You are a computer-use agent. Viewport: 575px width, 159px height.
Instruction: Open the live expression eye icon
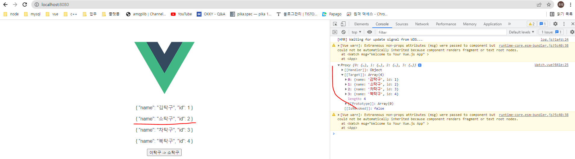(370, 32)
